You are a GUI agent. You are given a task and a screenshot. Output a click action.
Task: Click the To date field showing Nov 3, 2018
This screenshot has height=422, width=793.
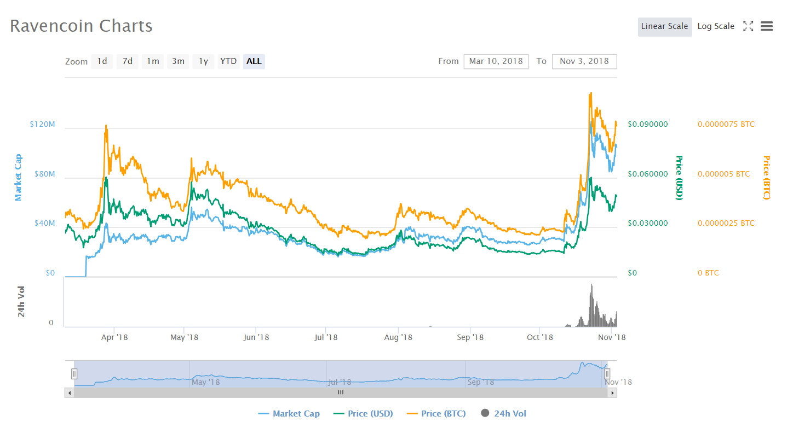tap(584, 61)
